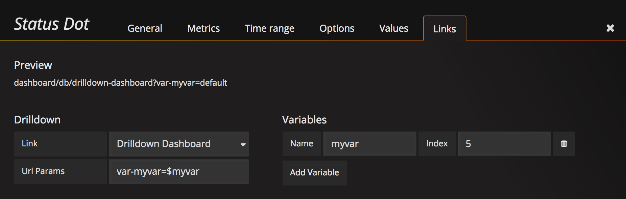The height and width of the screenshot is (199, 626).
Task: Click the Link label in Drilldown
Action: 30,144
